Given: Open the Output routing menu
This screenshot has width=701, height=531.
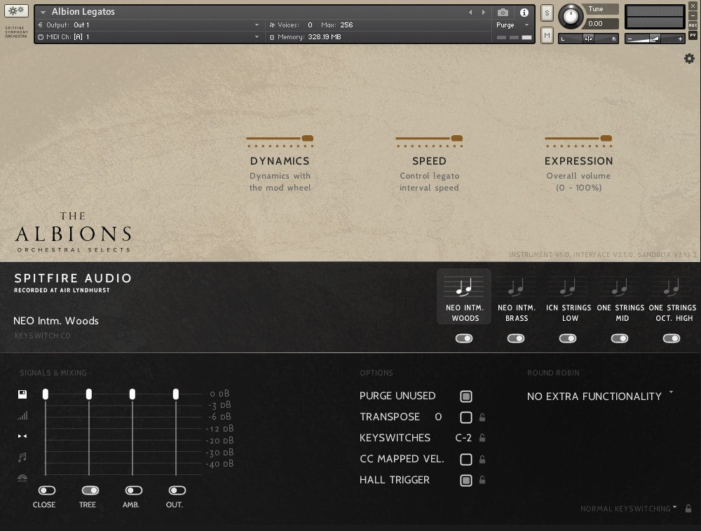Looking at the screenshot, I should [x=149, y=25].
